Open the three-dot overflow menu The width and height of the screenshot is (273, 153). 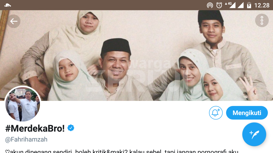262,20
